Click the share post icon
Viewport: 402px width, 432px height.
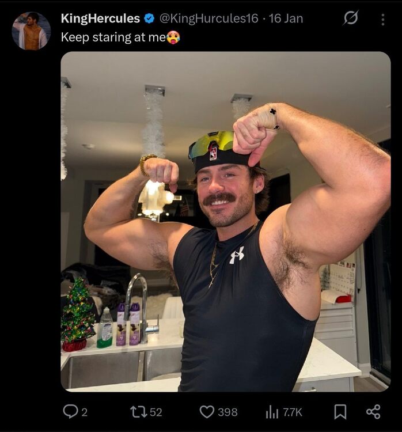pyautogui.click(x=374, y=412)
